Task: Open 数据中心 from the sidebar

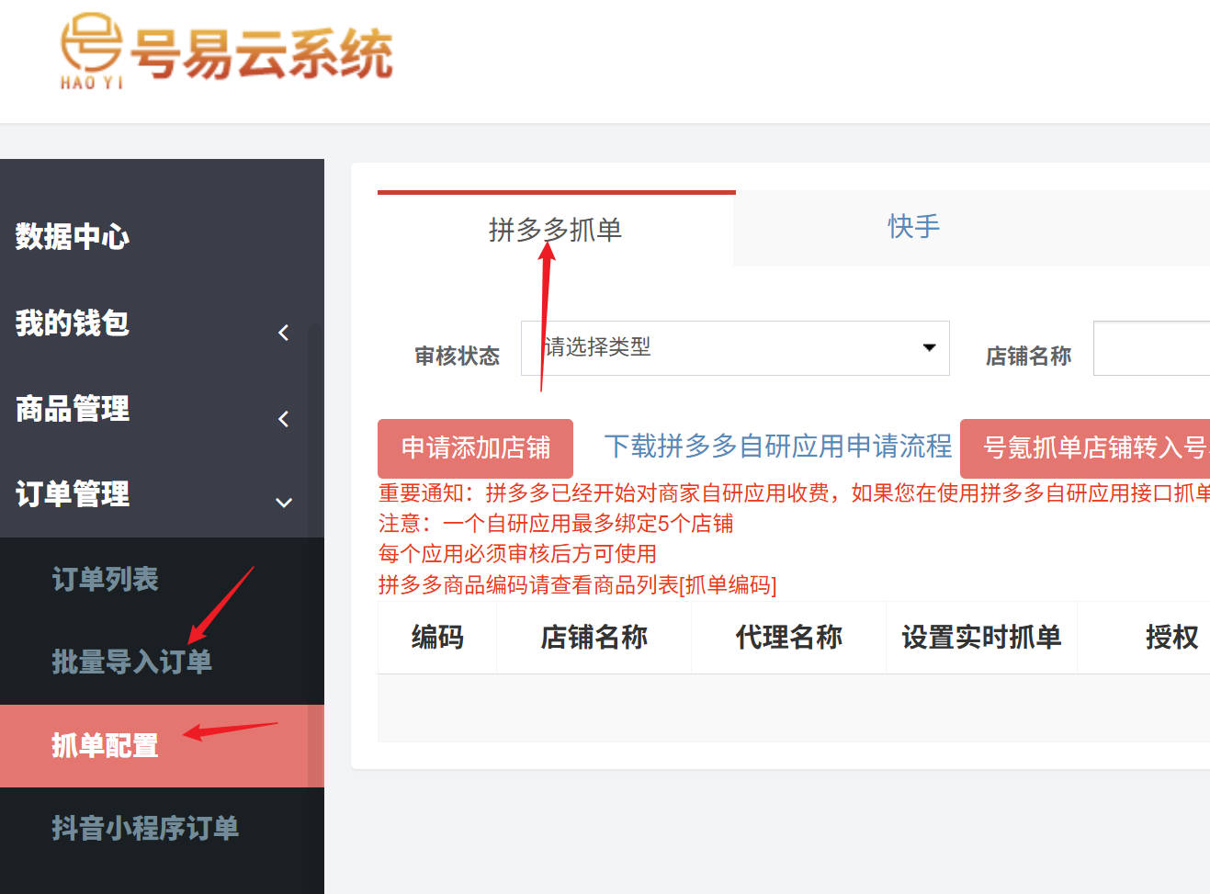Action: (72, 237)
